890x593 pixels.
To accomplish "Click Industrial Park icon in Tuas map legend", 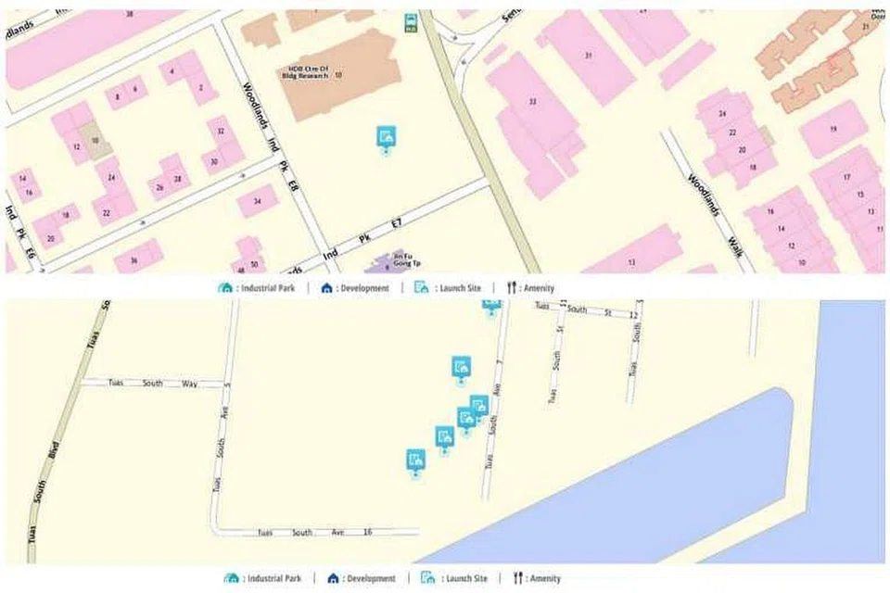I will pyautogui.click(x=232, y=578).
